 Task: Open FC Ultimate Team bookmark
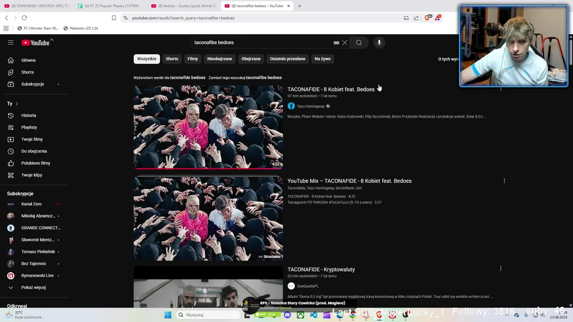pyautogui.click(x=38, y=28)
